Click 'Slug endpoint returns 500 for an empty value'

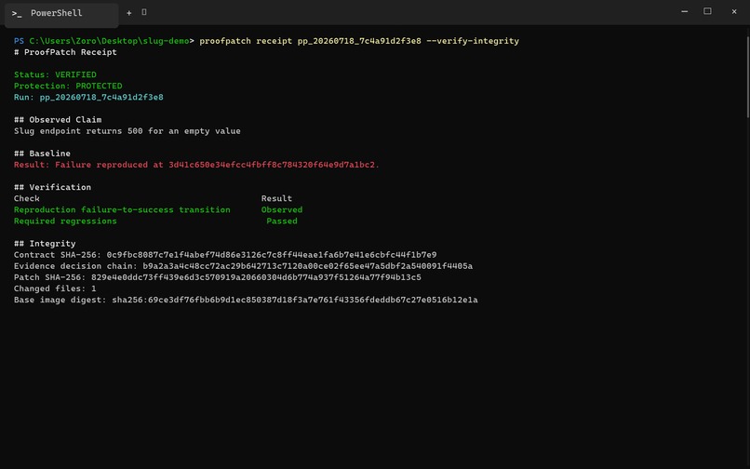(127, 131)
